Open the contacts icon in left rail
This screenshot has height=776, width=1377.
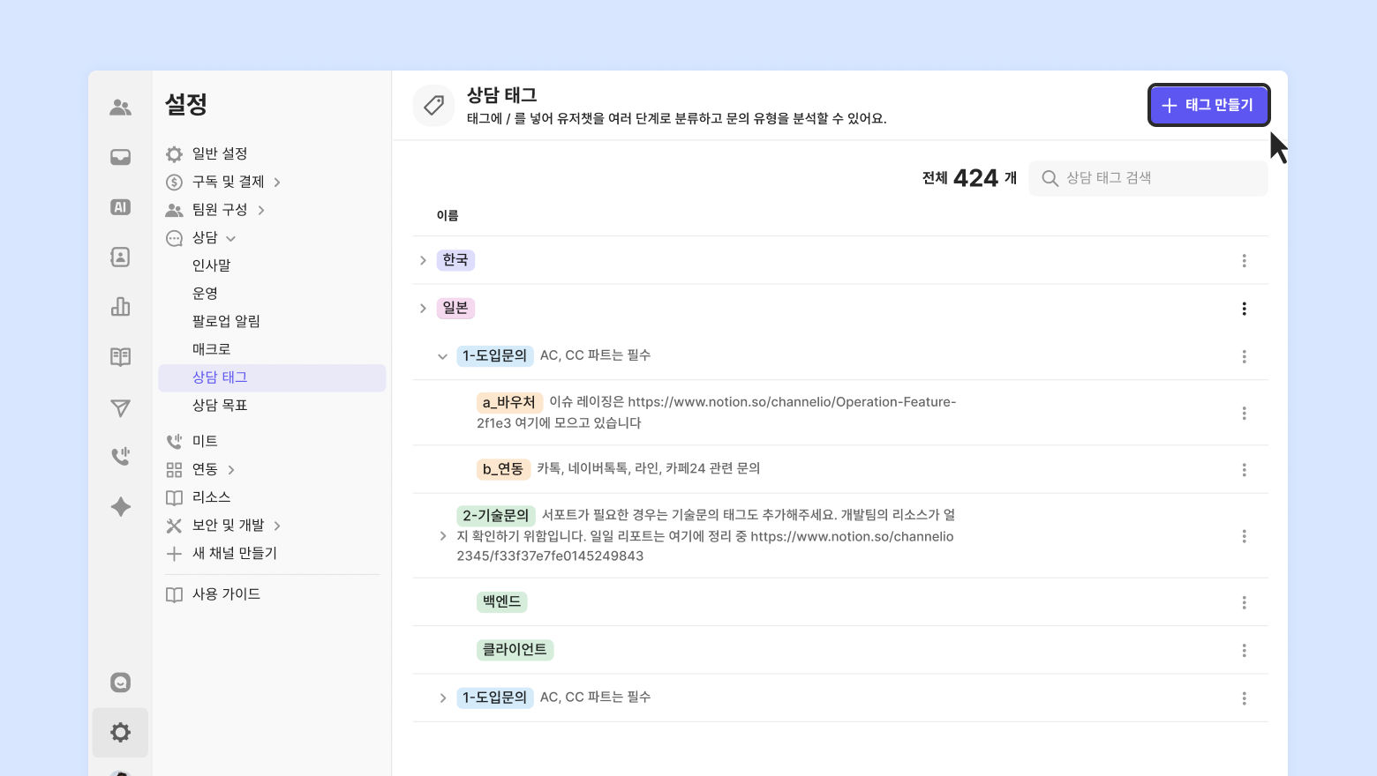coord(120,257)
